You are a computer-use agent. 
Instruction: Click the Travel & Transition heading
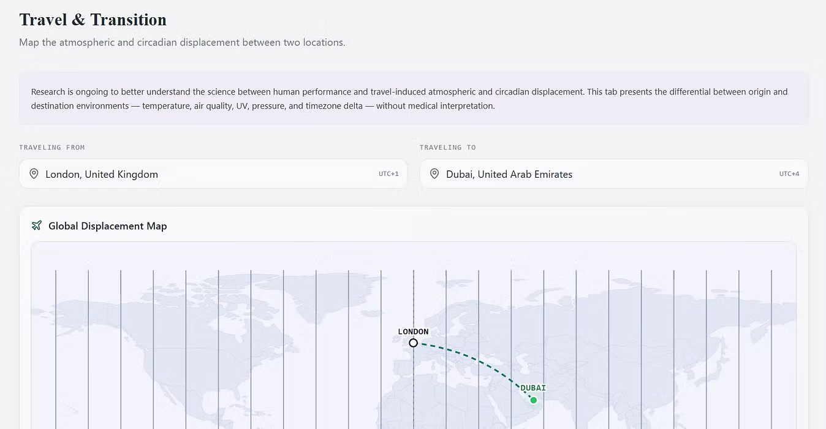point(93,20)
